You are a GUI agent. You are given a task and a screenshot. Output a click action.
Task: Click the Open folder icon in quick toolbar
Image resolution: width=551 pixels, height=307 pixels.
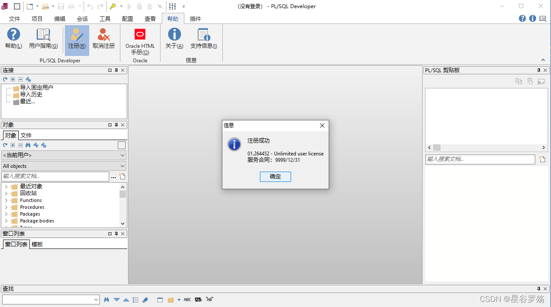pyautogui.click(x=45, y=6)
